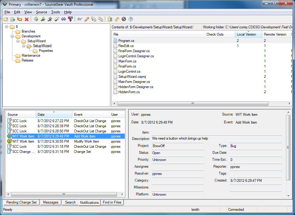Click the file list horizontal scrollbar
295x215 pixels.
coord(193,103)
